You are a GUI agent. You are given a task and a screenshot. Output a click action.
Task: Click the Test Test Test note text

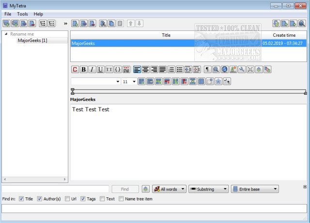(x=91, y=109)
